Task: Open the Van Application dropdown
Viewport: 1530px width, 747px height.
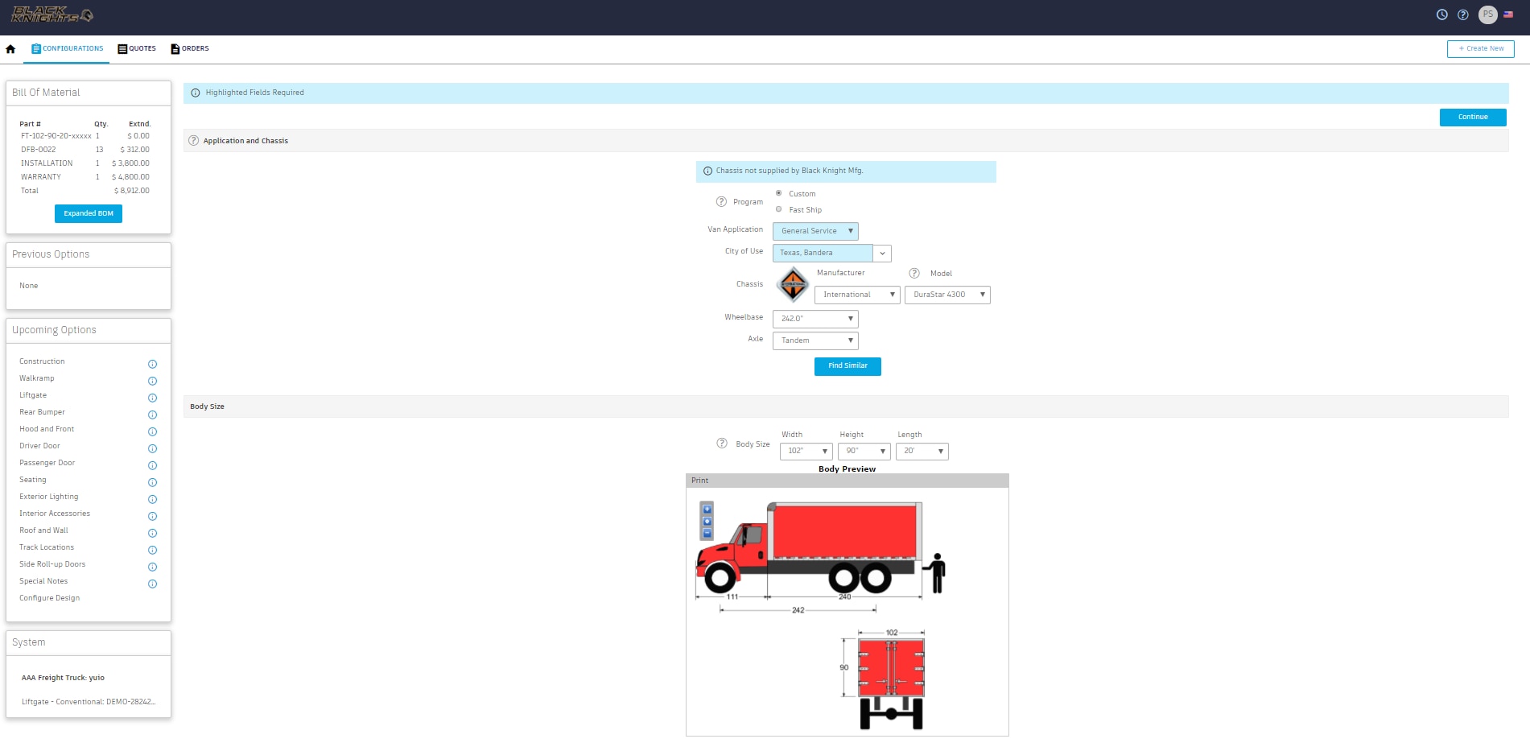Action: 815,231
